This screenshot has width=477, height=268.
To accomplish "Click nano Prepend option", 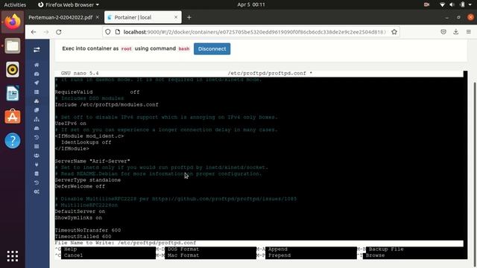I will [x=279, y=255].
